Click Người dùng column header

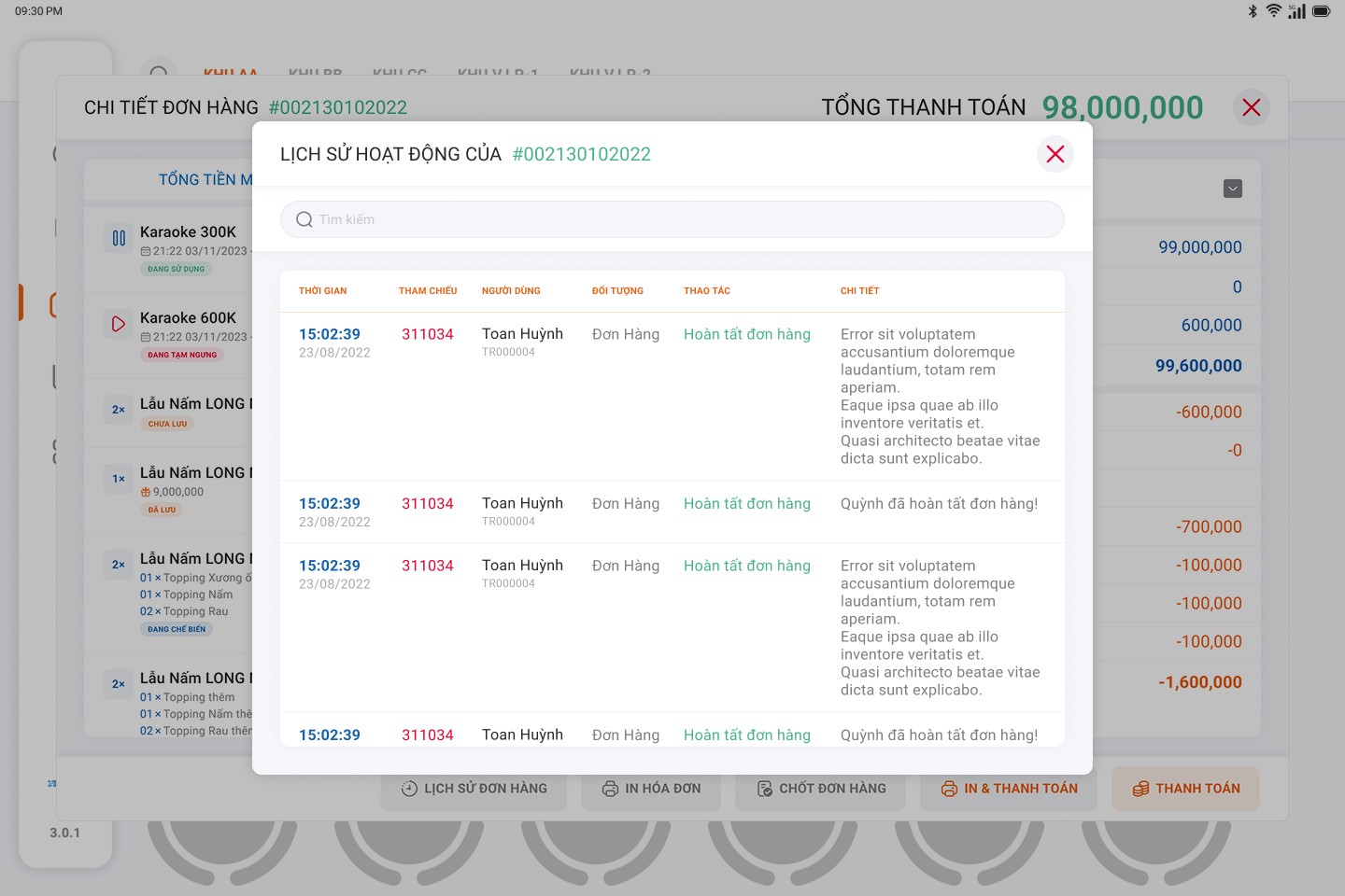pyautogui.click(x=511, y=291)
